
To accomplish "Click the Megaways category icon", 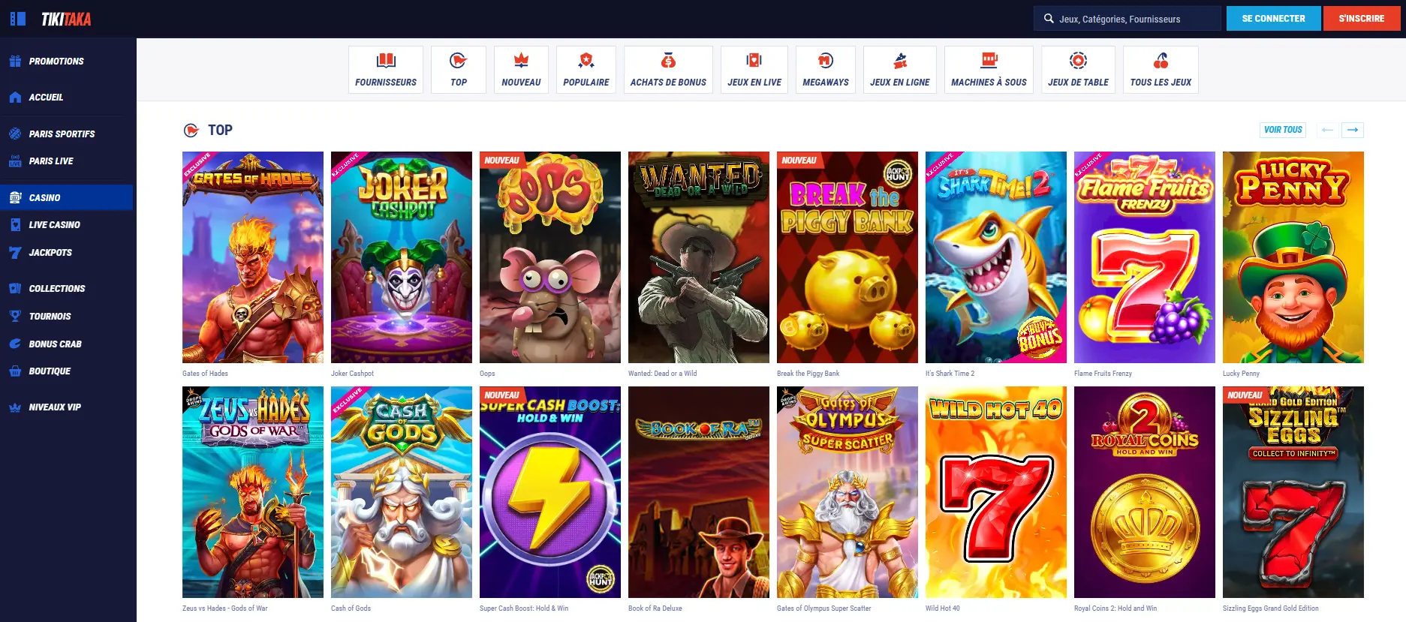I will pos(826,60).
